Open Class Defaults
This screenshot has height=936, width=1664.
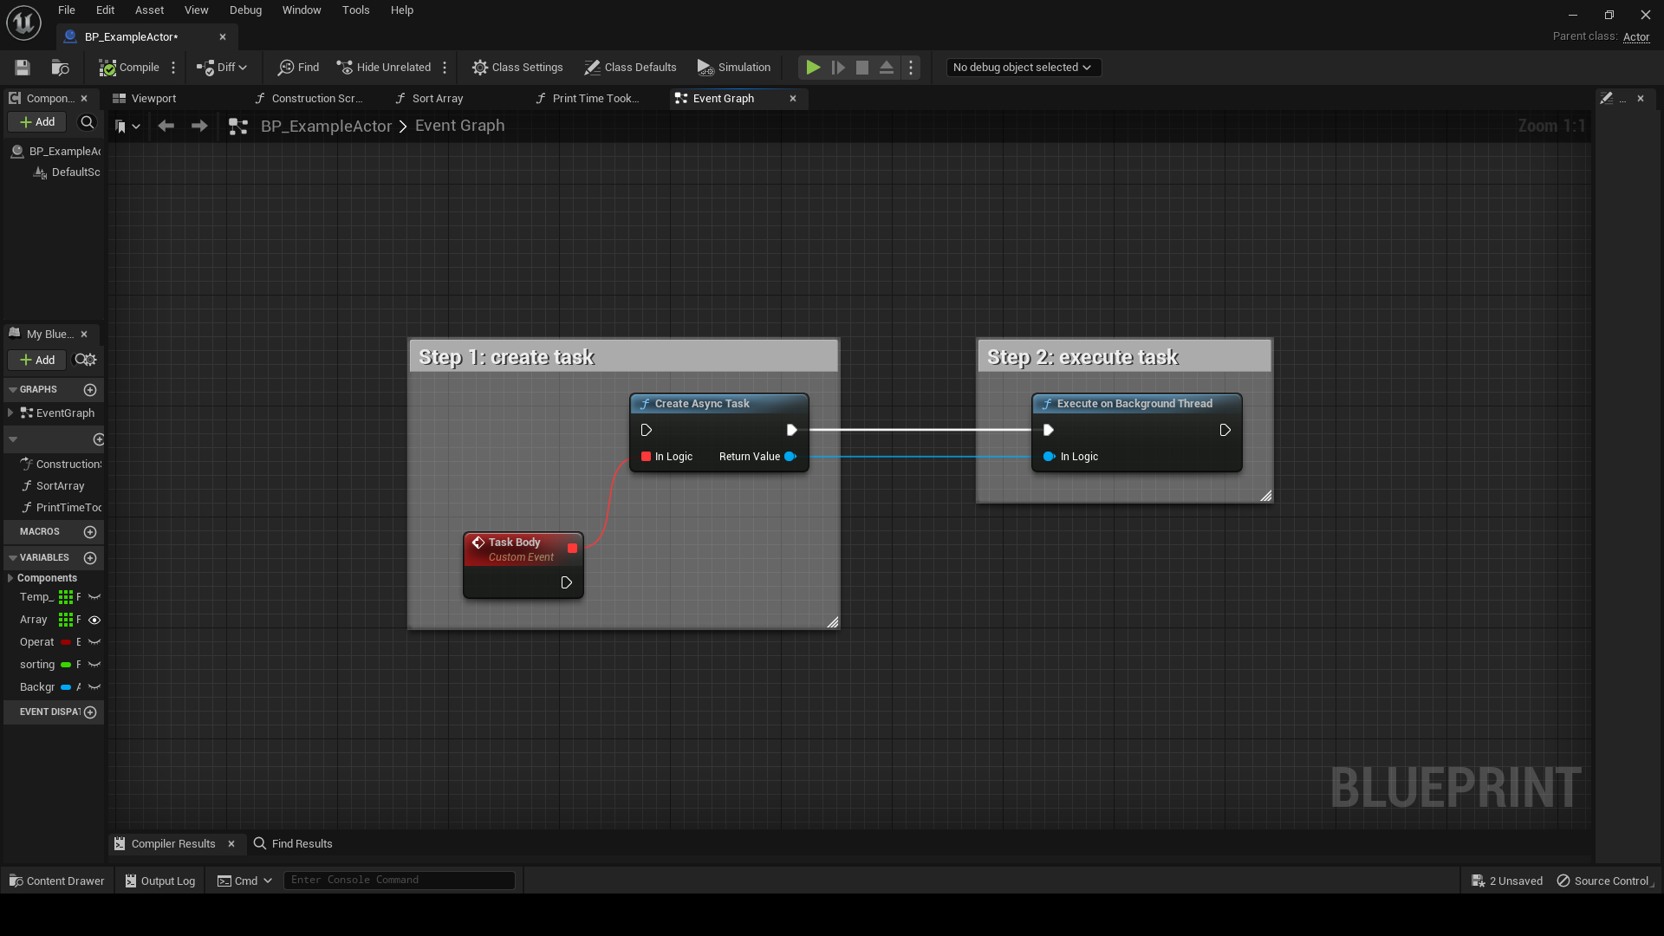point(630,68)
